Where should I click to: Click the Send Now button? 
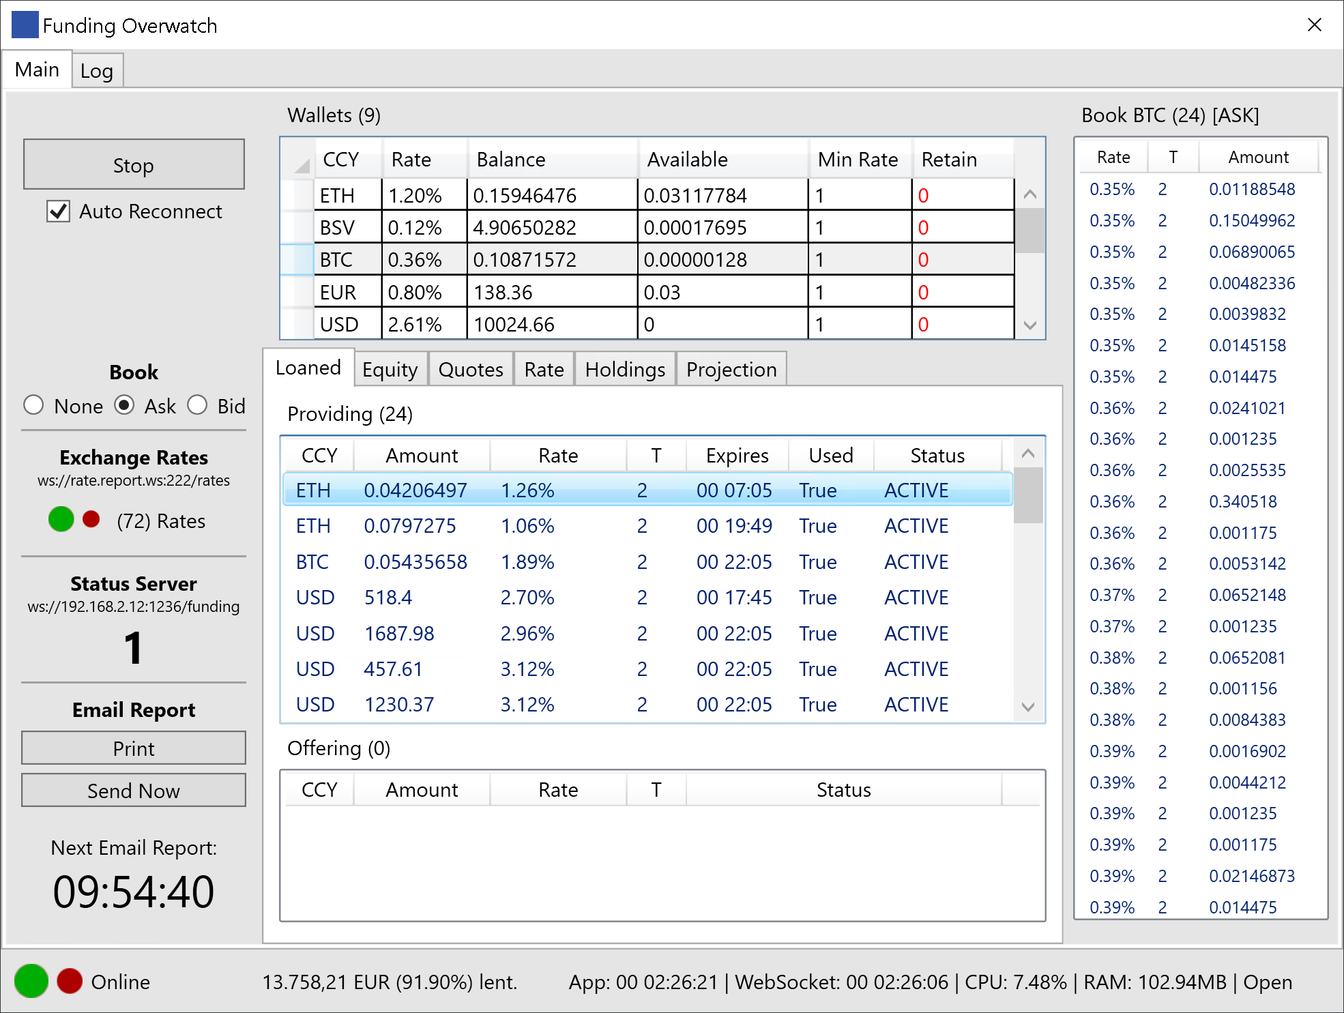coord(134,790)
